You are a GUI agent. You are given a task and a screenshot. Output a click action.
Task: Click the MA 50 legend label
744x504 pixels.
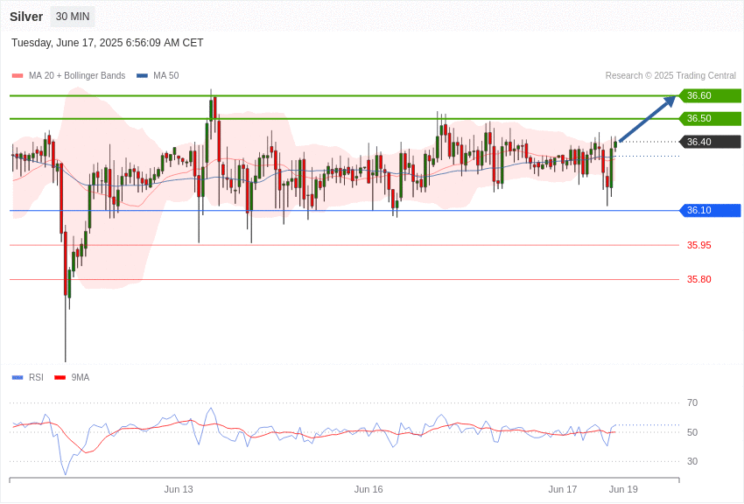166,76
